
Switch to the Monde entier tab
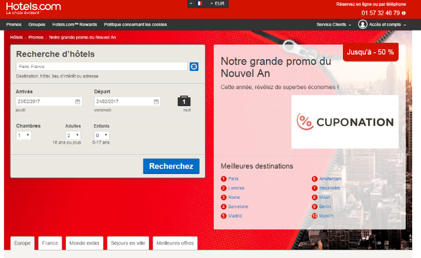pyautogui.click(x=85, y=243)
